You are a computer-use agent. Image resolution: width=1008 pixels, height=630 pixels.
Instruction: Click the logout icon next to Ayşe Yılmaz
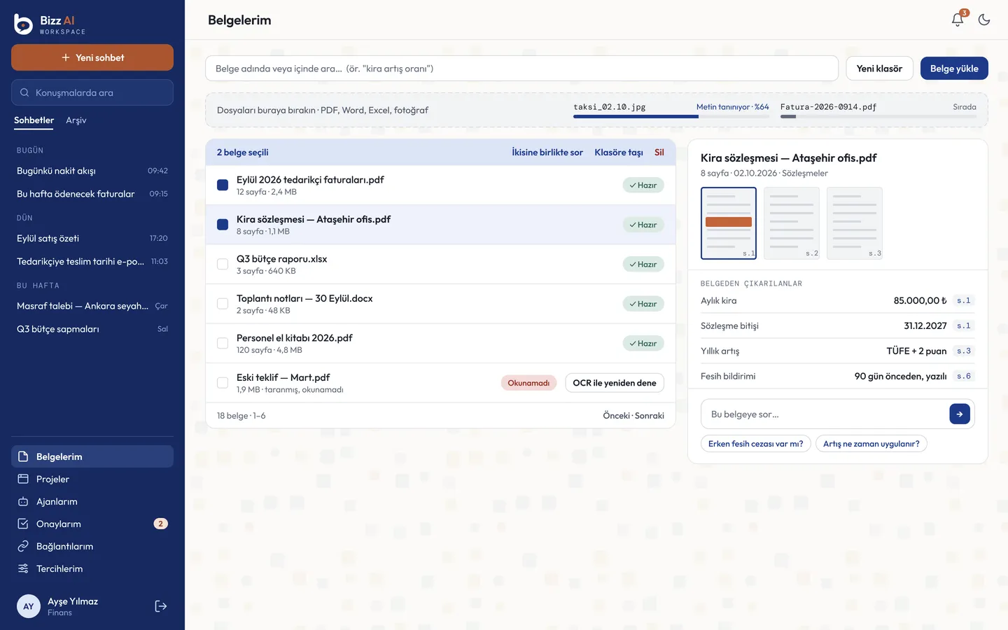click(161, 606)
